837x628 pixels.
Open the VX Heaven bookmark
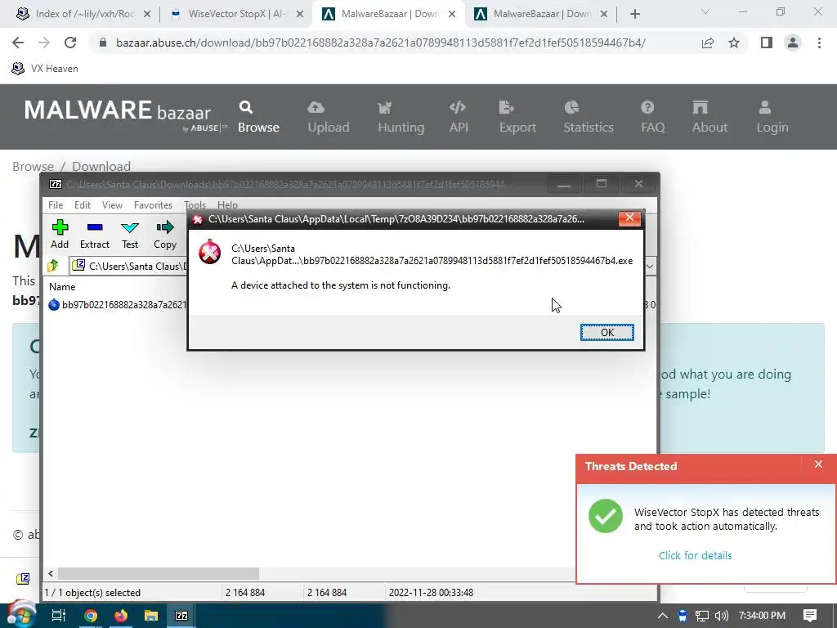(45, 69)
